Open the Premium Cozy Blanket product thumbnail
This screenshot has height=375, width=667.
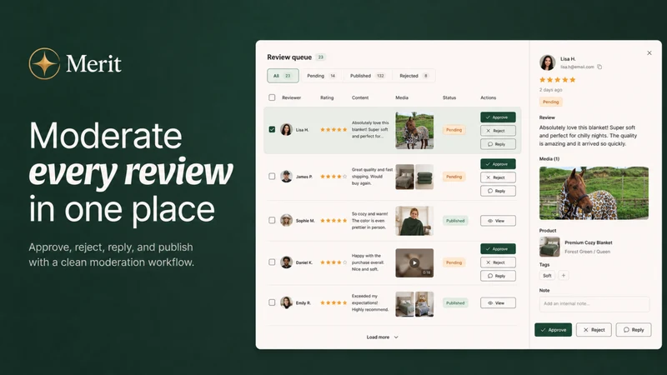(549, 247)
